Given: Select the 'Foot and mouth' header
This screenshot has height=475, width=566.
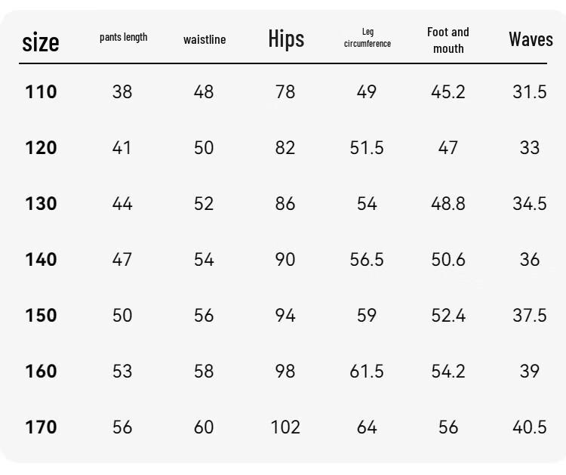Looking at the screenshot, I should tap(448, 40).
